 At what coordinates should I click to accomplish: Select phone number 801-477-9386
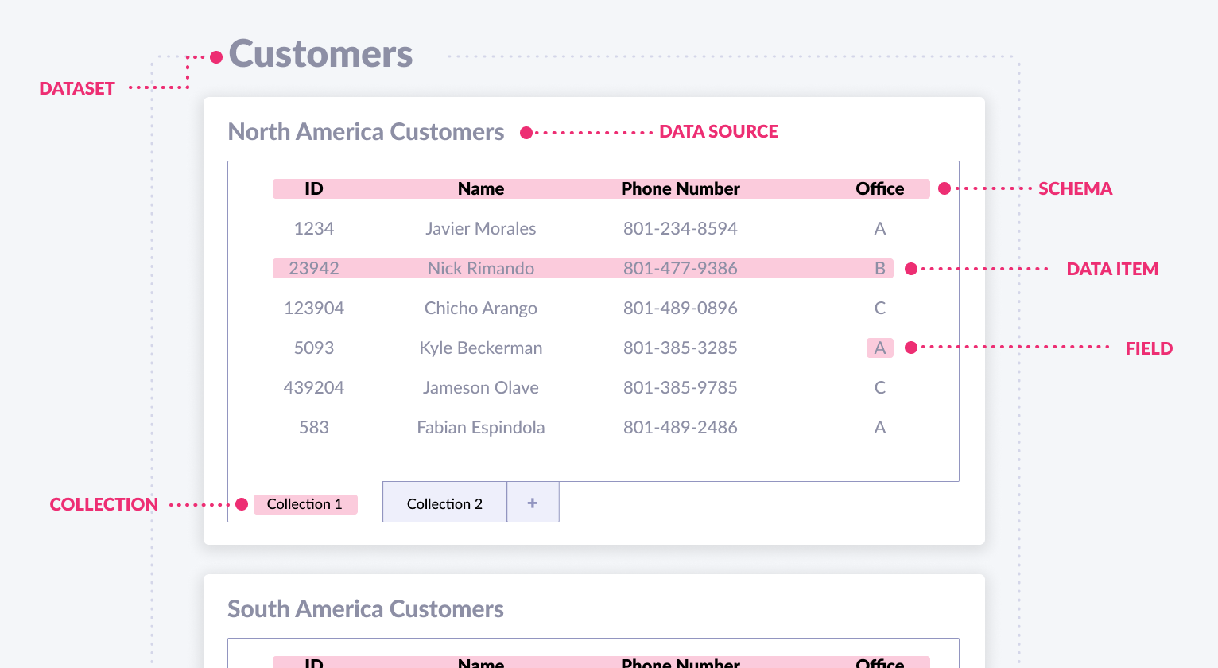[681, 268]
